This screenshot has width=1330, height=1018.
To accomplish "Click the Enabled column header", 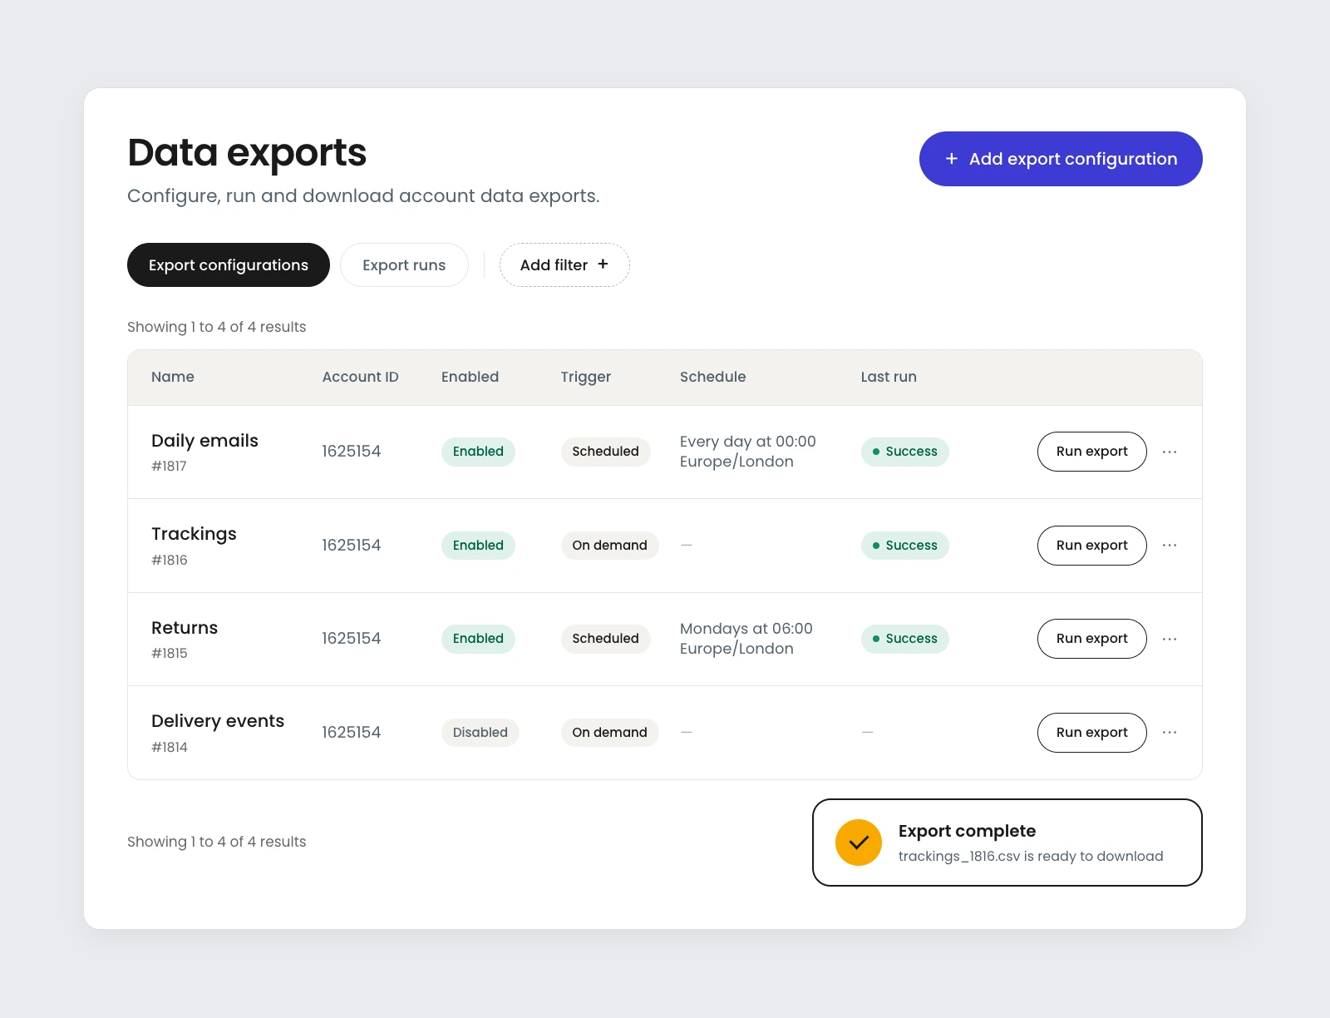I will pyautogui.click(x=470, y=377).
